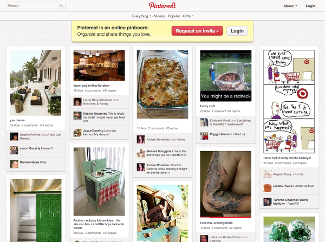Viewport: 325px width, 242px height.
Task: Click the search magnifier icon
Action: pos(62,5)
